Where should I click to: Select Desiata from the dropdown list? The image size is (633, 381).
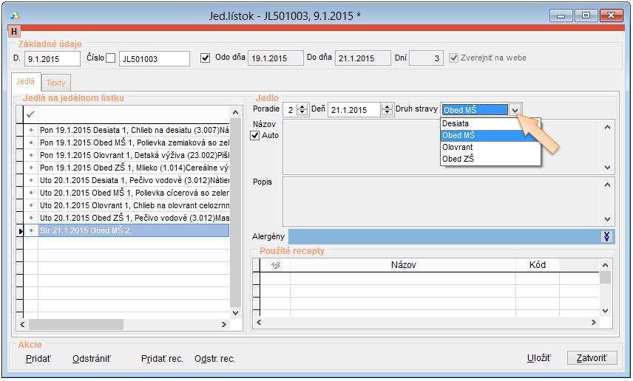click(456, 124)
